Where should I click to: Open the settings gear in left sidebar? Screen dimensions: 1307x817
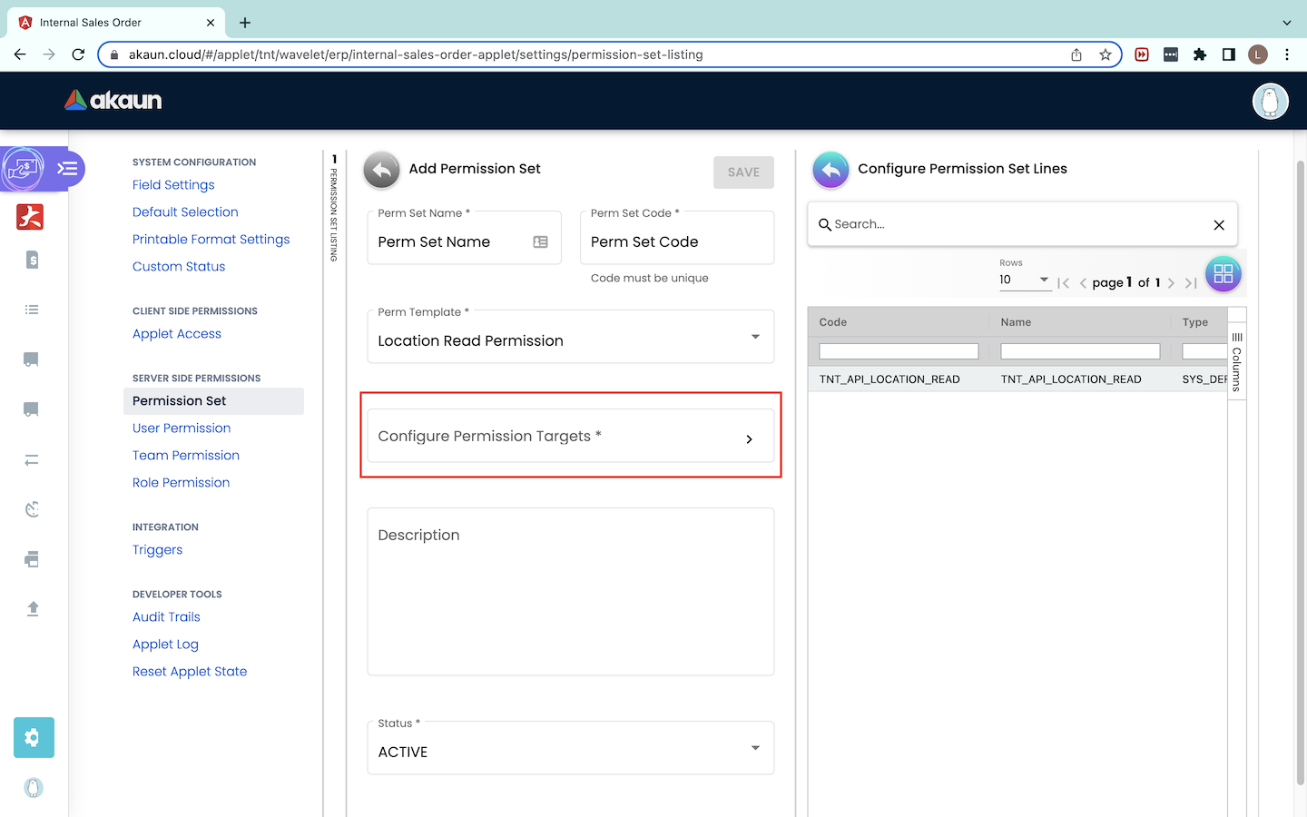pos(34,738)
